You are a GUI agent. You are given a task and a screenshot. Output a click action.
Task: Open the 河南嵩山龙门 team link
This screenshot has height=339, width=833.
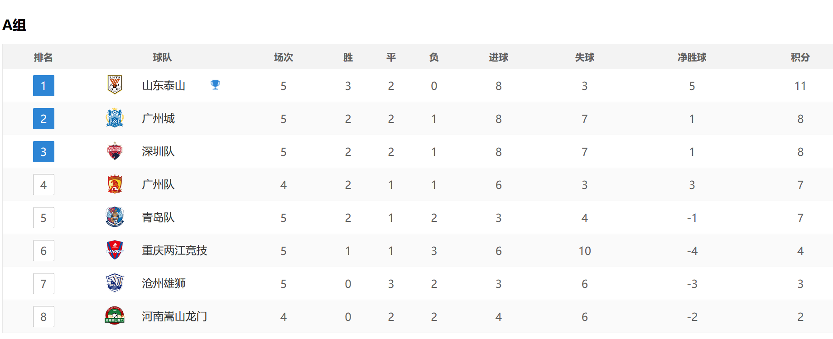click(x=174, y=317)
